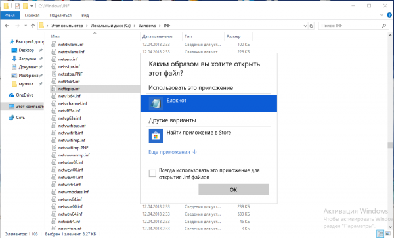Viewport: 394px width, 238px height.
Task: Click chevron after Локальный диск (C:) breadcrumb
Action: (x=135, y=26)
